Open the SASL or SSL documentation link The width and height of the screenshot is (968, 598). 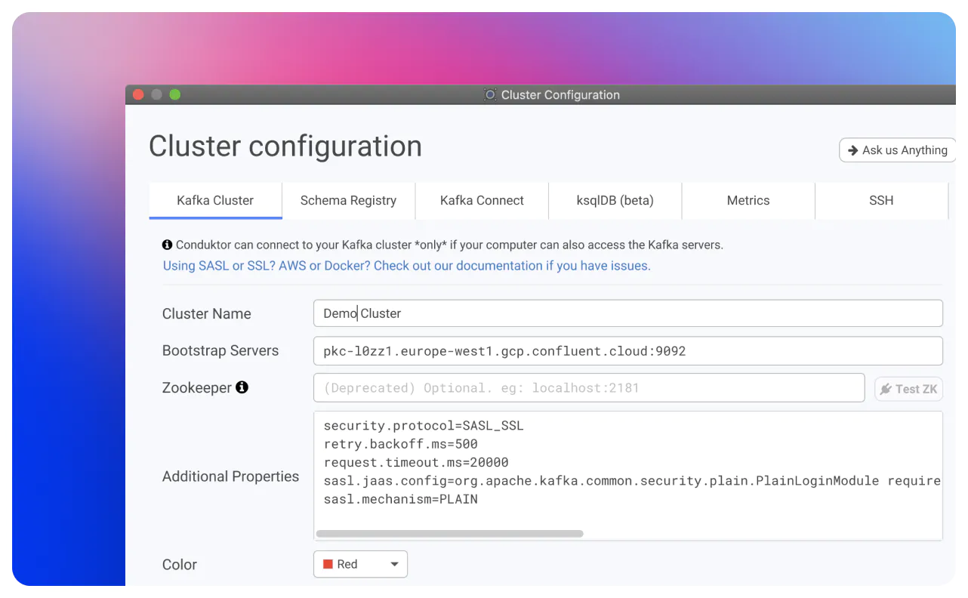pyautogui.click(x=407, y=266)
